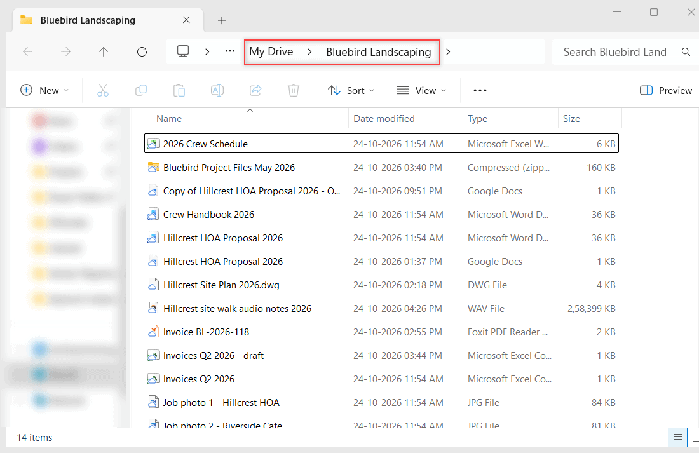
Task: Expand chevron between My Drive and Bluebird Landscaping
Action: [x=309, y=52]
